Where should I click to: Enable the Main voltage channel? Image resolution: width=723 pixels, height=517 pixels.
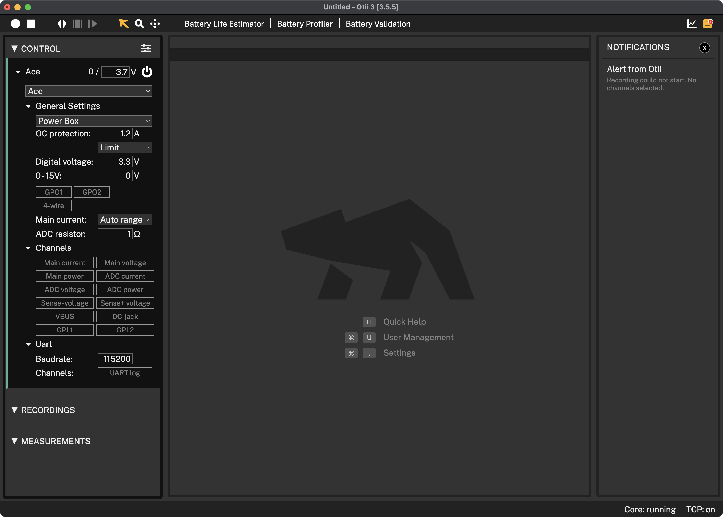pos(125,263)
